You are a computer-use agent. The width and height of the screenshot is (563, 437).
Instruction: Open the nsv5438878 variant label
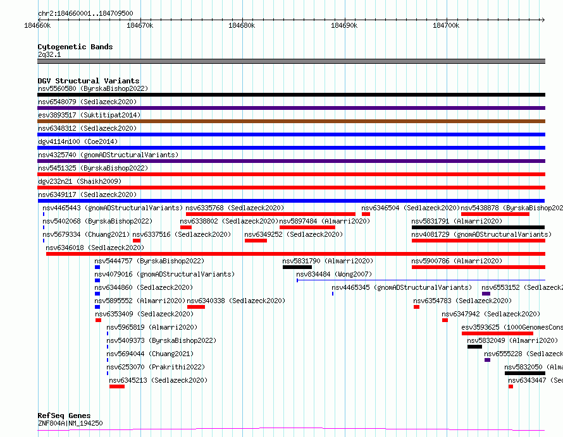click(512, 208)
